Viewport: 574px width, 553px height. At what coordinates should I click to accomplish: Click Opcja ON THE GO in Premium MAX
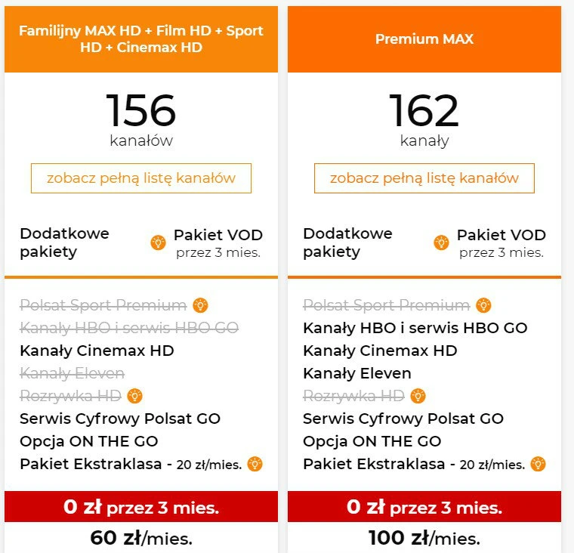(x=372, y=441)
